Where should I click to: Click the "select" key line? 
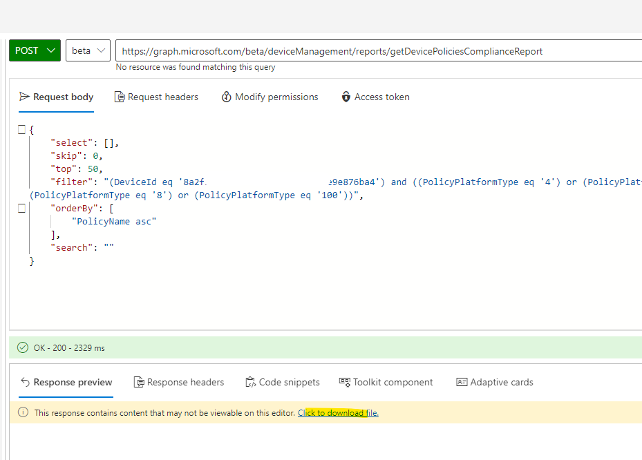coord(84,143)
